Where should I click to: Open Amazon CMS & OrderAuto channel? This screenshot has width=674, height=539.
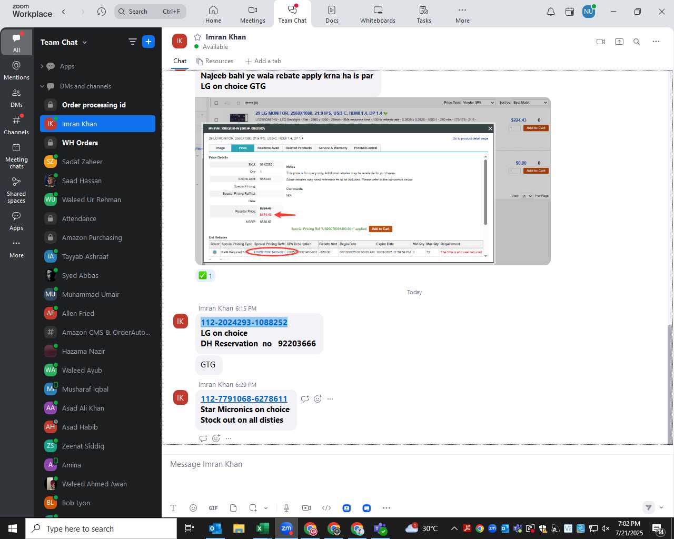tap(97, 332)
